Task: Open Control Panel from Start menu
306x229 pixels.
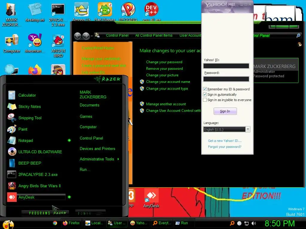Action: pyautogui.click(x=91, y=138)
